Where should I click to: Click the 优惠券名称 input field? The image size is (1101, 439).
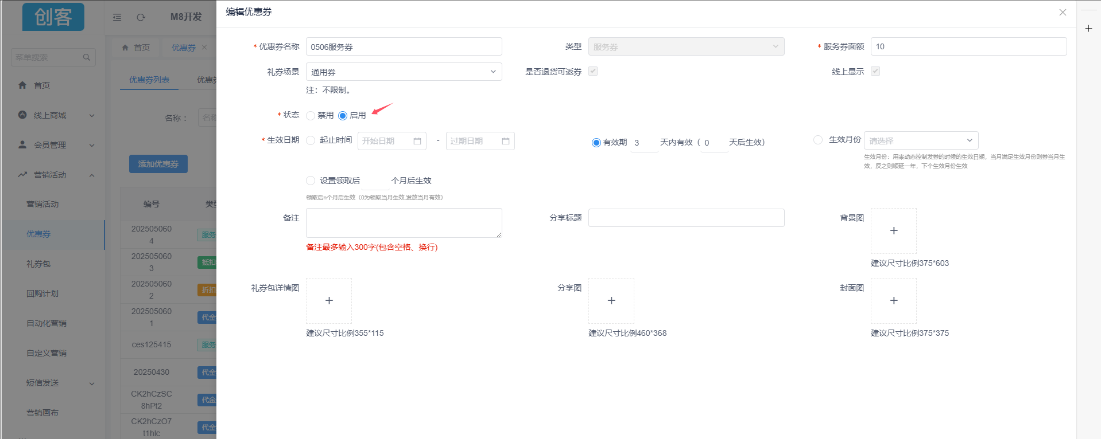point(404,46)
